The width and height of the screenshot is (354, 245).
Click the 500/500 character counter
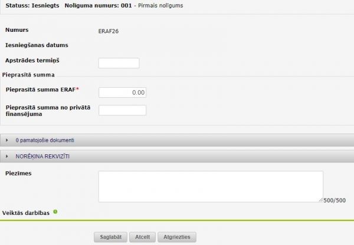(x=335, y=200)
